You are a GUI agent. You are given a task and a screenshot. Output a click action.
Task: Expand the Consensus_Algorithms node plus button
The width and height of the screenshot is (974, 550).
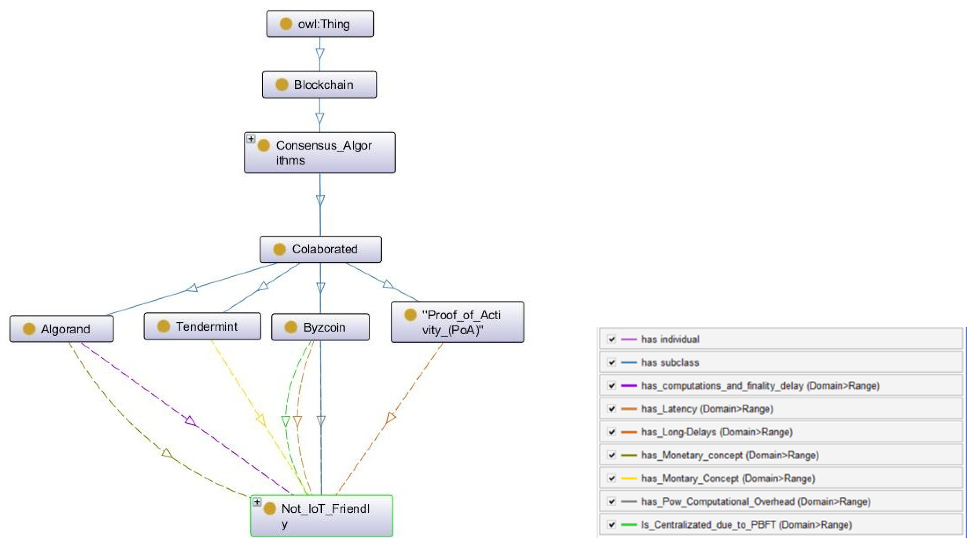click(x=251, y=139)
